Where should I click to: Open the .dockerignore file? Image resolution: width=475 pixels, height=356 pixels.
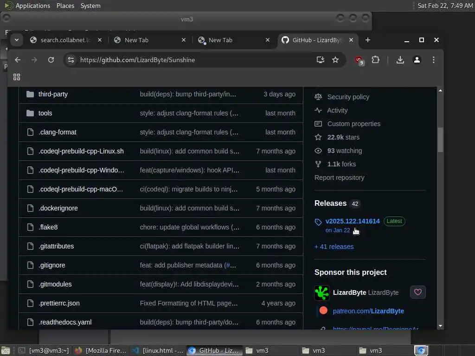58,208
